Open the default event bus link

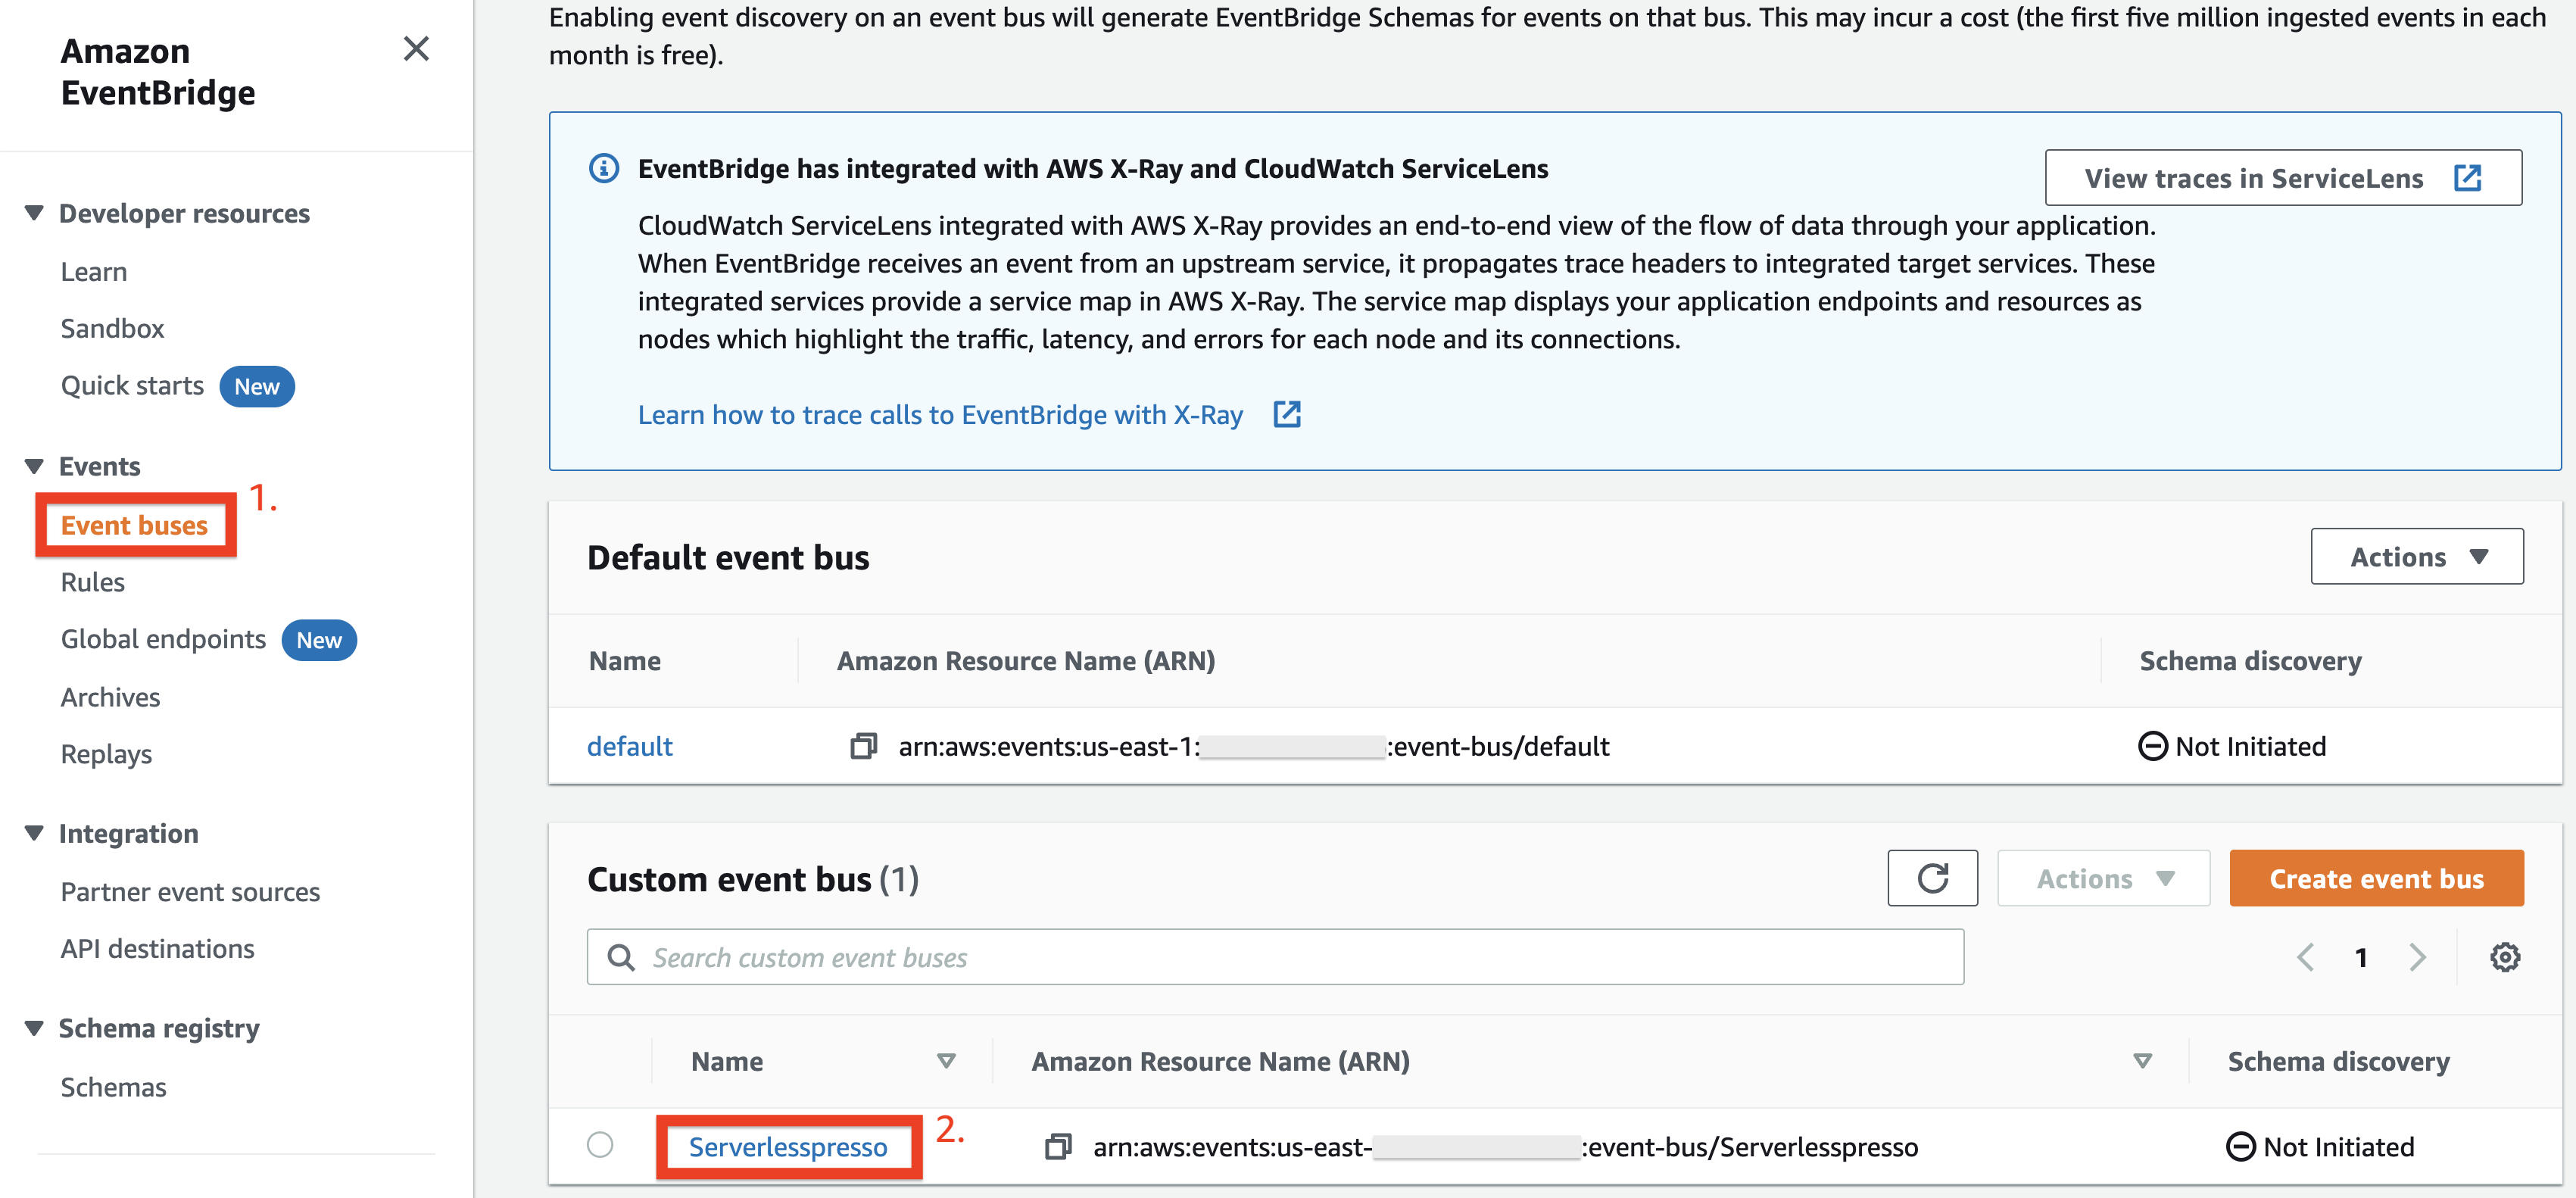tap(630, 746)
